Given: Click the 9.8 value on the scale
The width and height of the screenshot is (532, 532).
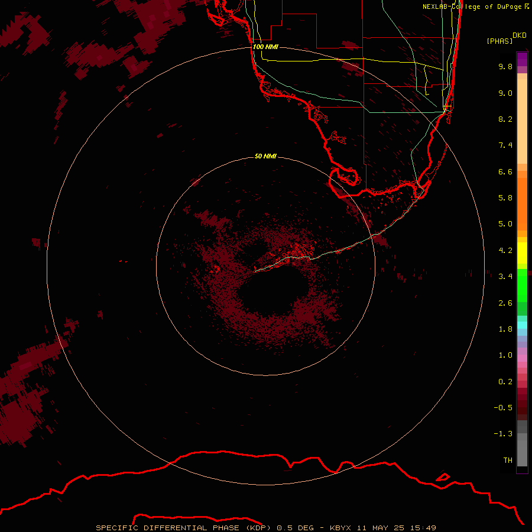Looking at the screenshot, I should pos(505,66).
